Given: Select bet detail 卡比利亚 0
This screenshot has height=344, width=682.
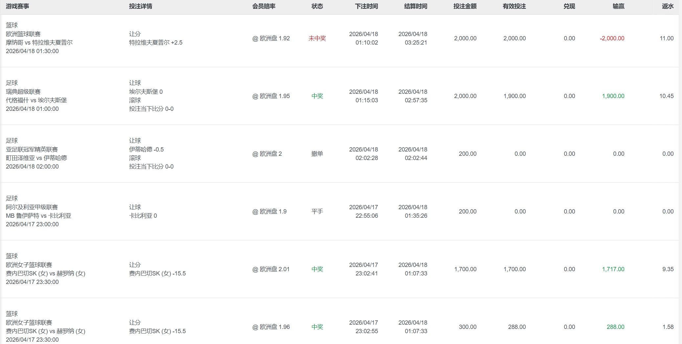Looking at the screenshot, I should [143, 216].
